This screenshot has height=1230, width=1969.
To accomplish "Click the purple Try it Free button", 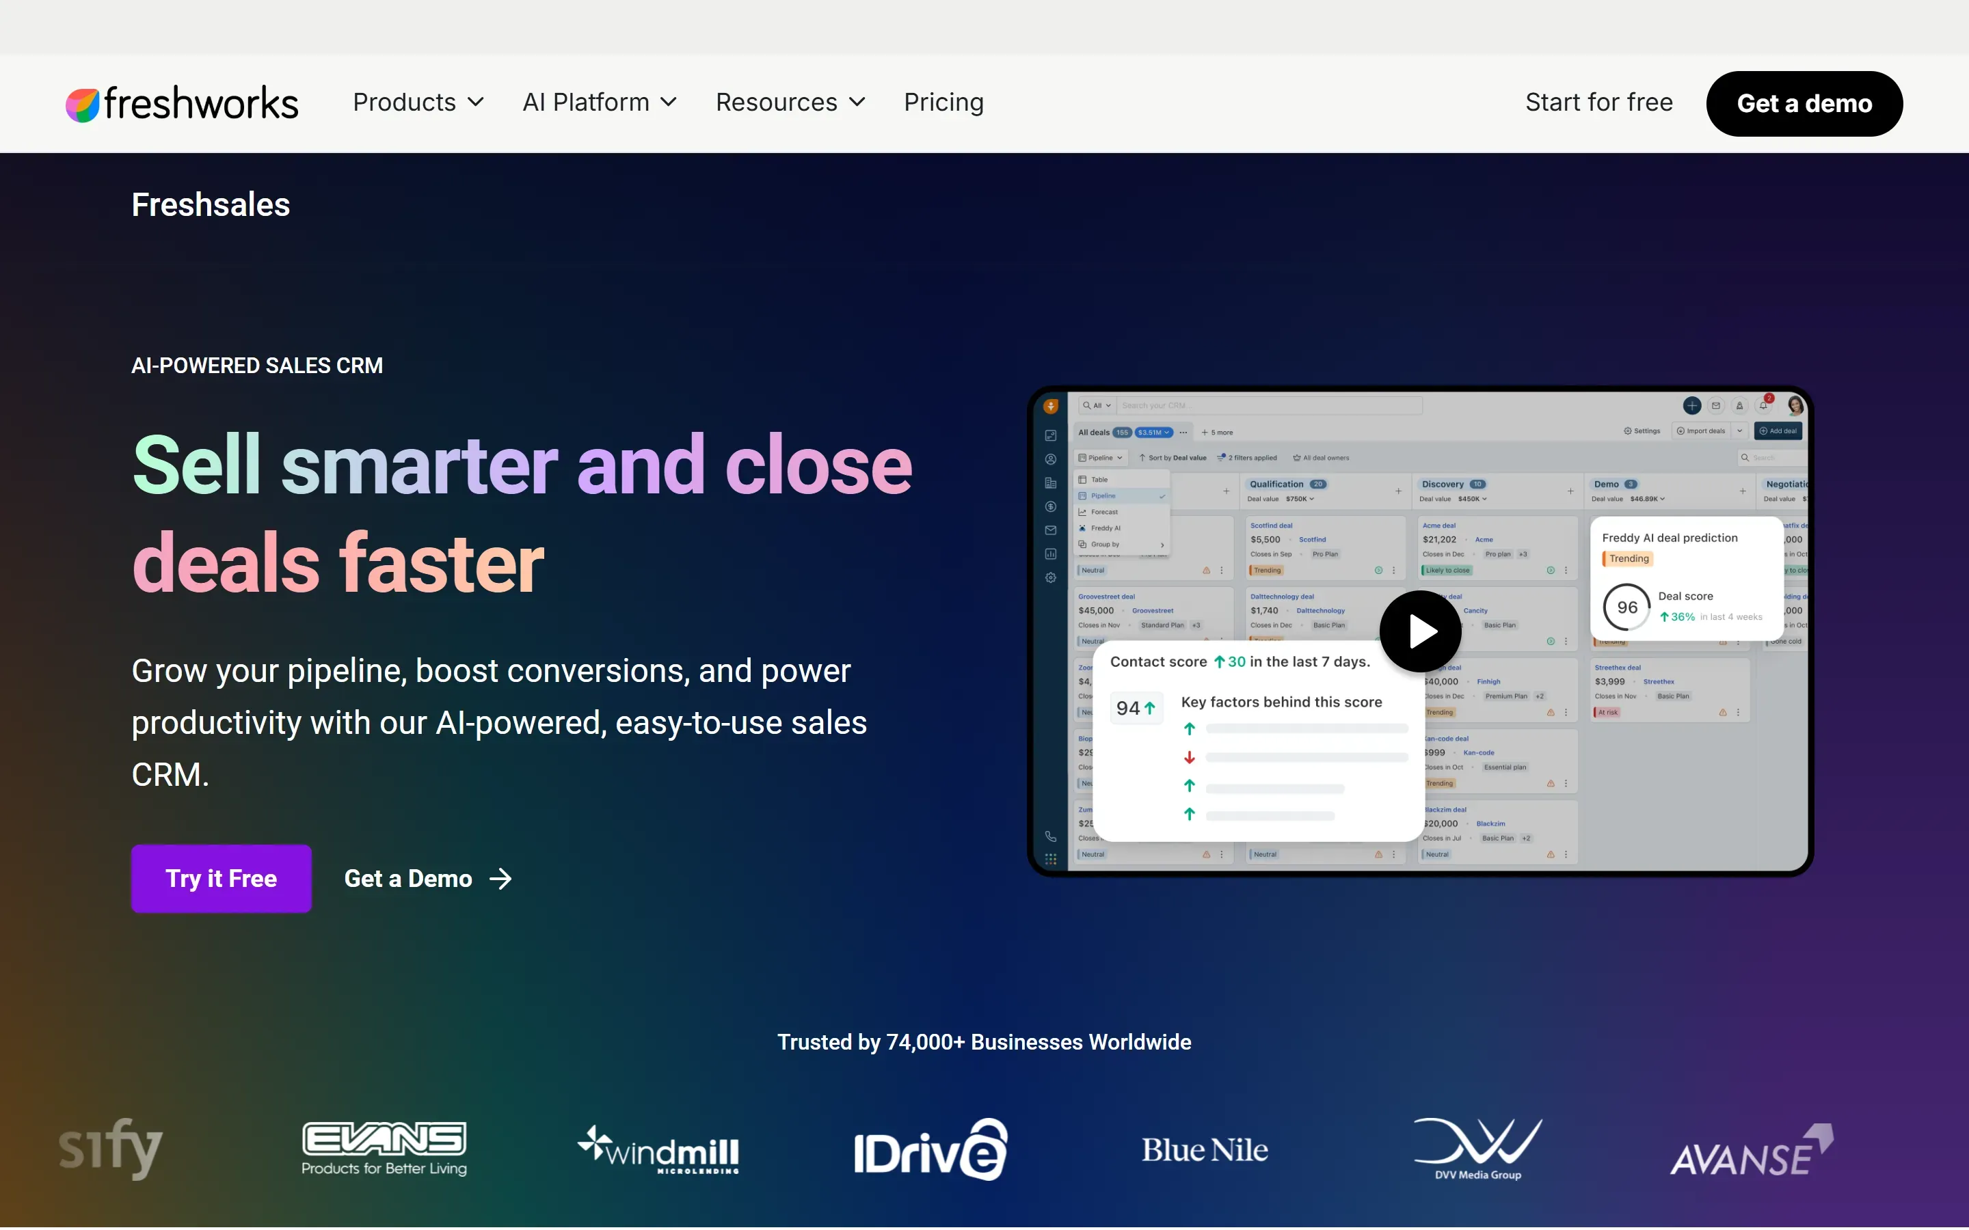I will pyautogui.click(x=222, y=879).
